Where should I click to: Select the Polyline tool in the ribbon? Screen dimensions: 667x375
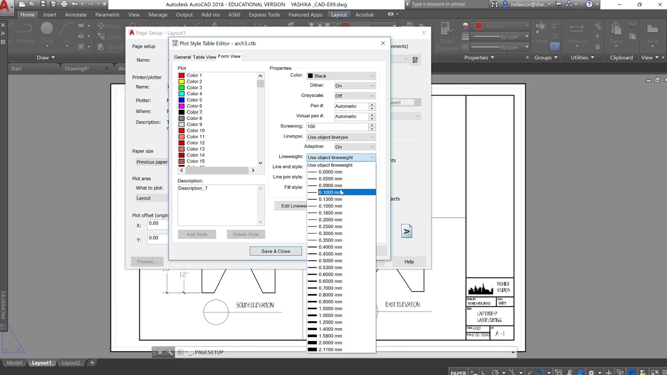click(x=24, y=32)
